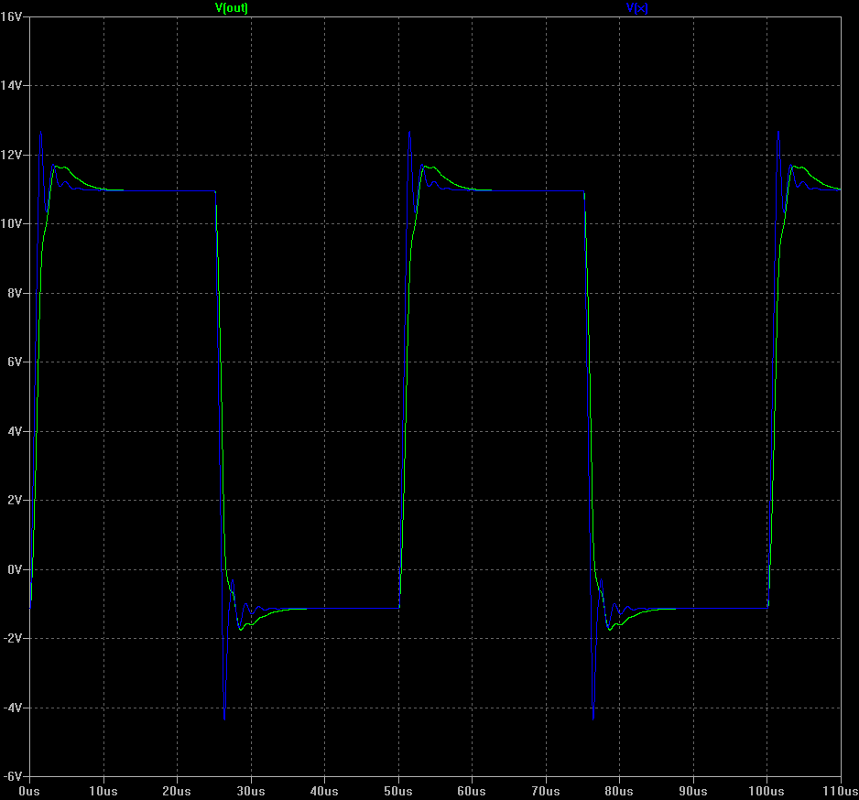Screen dimensions: 859x800
Task: Select the V(x) trace label
Action: click(x=637, y=7)
